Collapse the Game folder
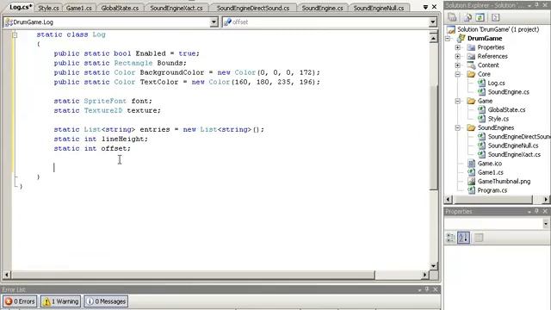 point(457,102)
